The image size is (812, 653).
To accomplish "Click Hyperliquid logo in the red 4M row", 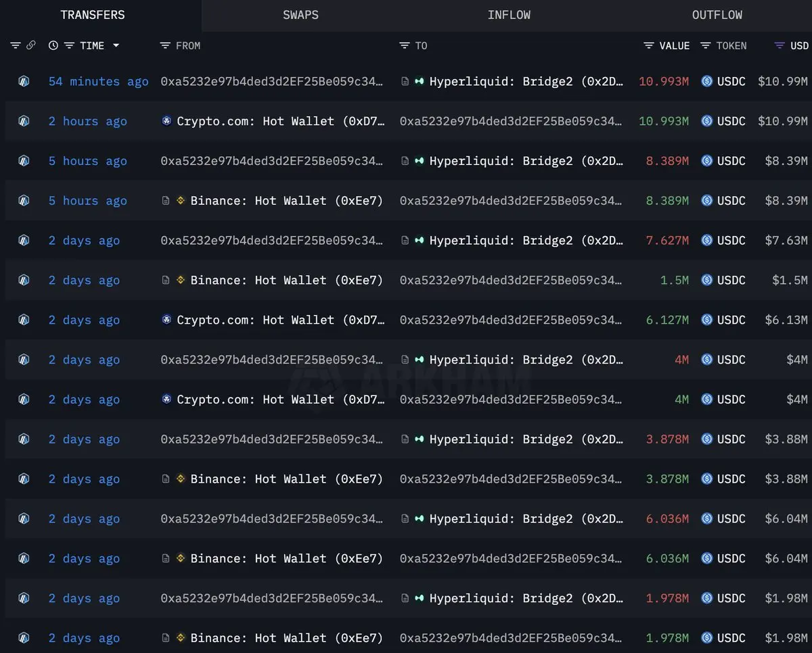I will 420,360.
